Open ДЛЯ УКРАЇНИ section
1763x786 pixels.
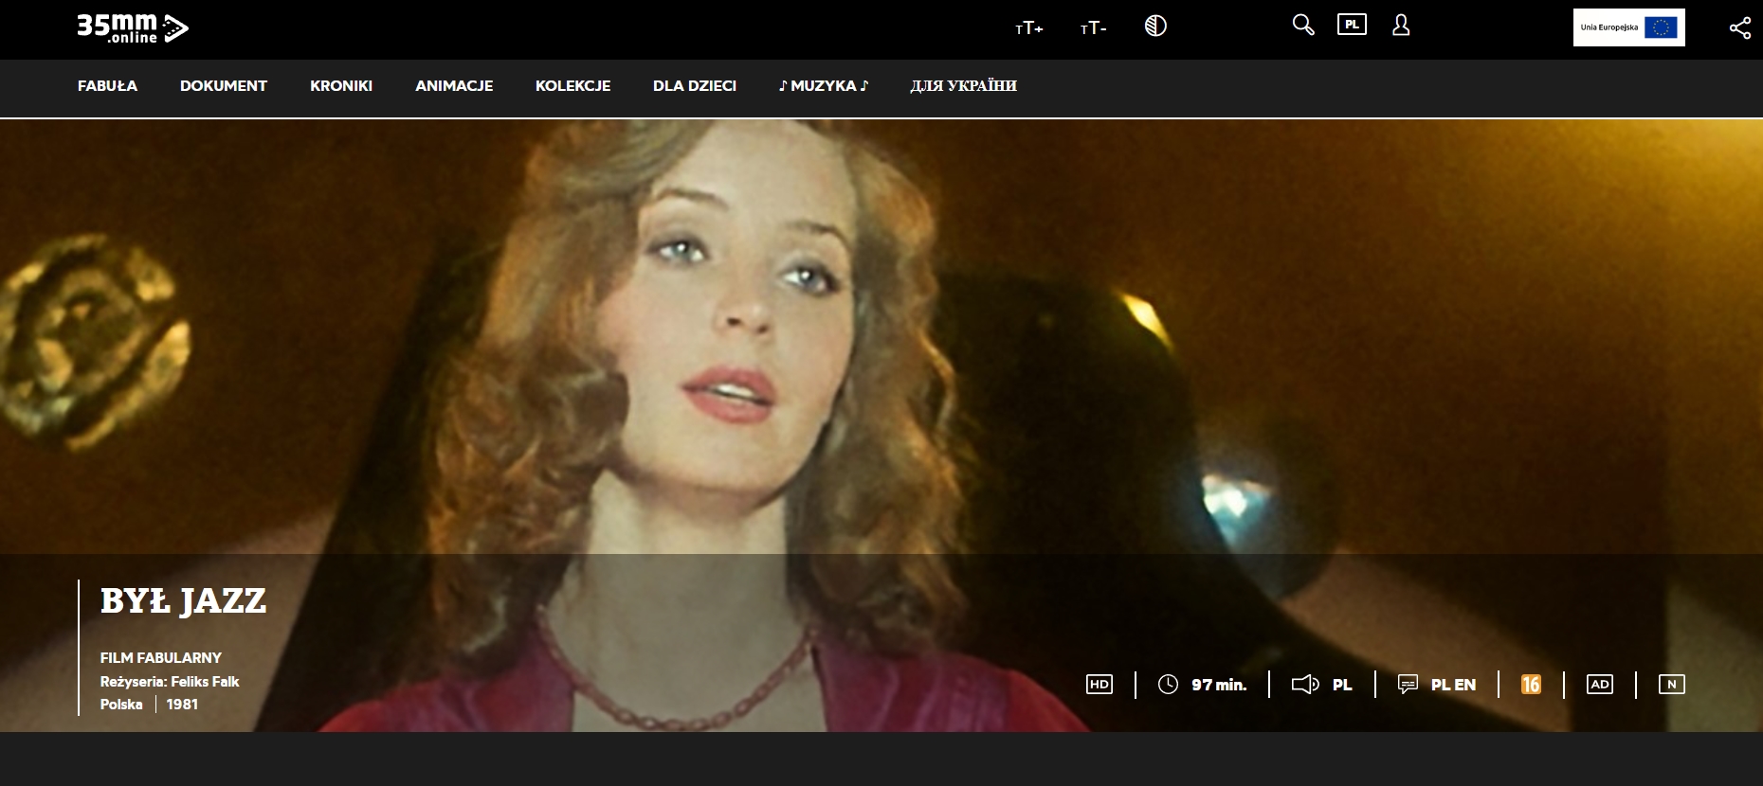coord(963,86)
